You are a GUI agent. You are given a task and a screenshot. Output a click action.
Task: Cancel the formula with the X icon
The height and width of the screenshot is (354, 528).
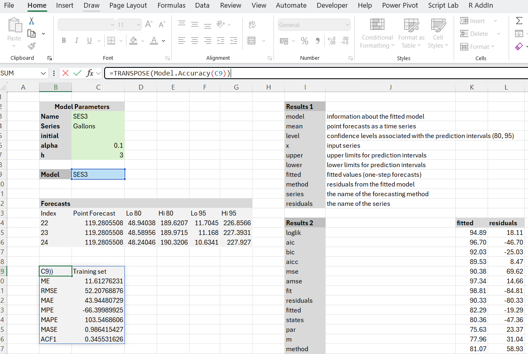[65, 73]
